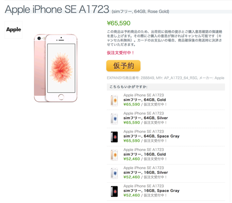
Task: Open the 16GB Gold iPhone thumbnail
Action: [114, 155]
